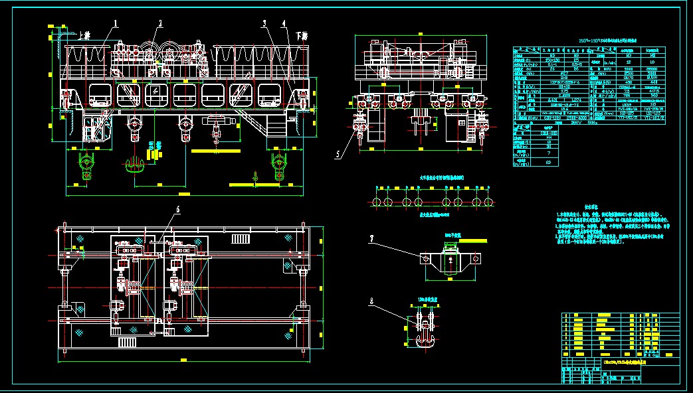Viewport: 693px width, 393px height.
Task: Select callout number 8 beside the hook detail
Action: [x=372, y=301]
